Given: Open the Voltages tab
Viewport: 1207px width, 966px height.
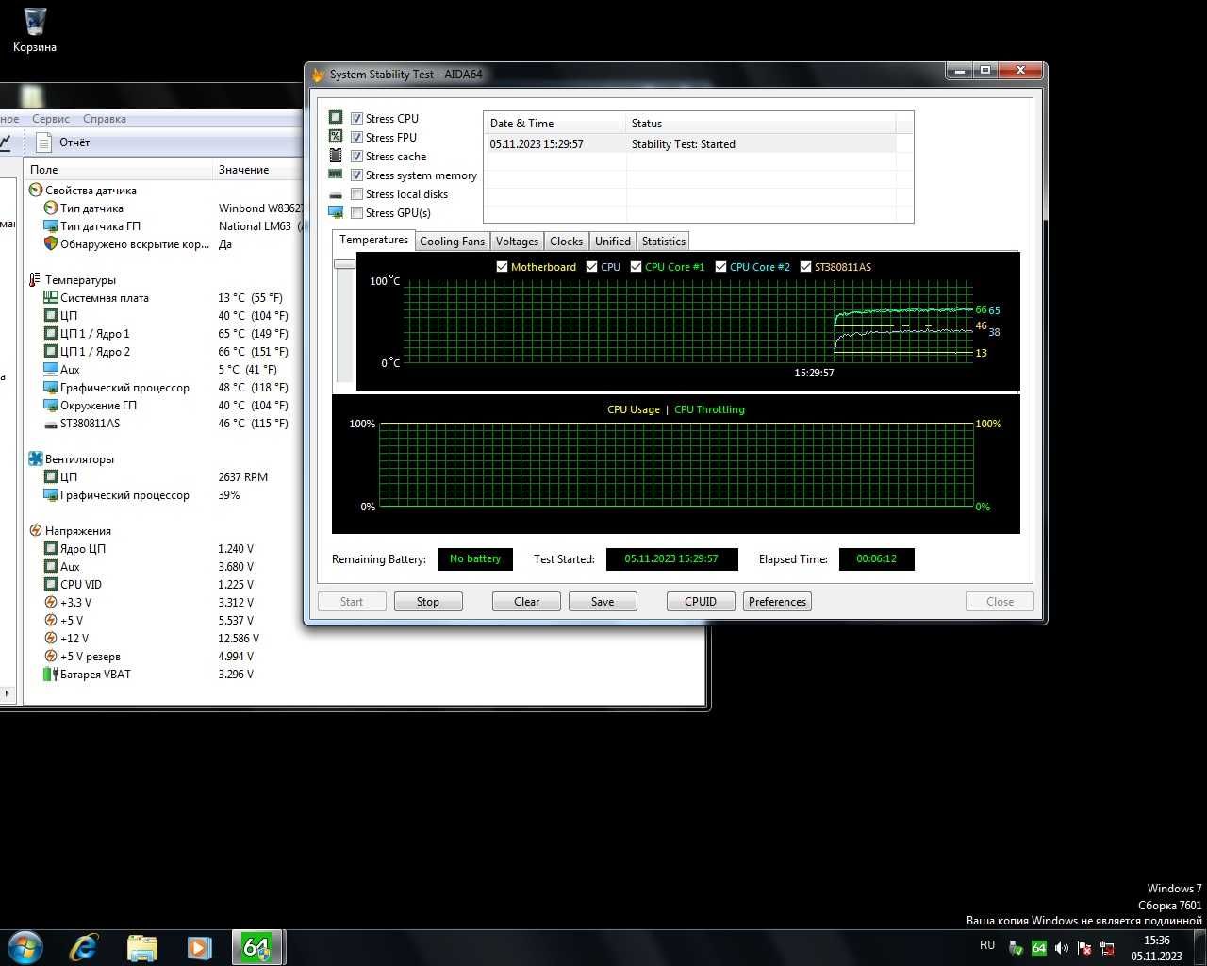Looking at the screenshot, I should tap(517, 241).
